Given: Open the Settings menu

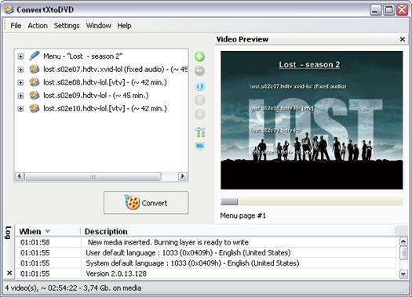Looking at the screenshot, I should [x=67, y=25].
